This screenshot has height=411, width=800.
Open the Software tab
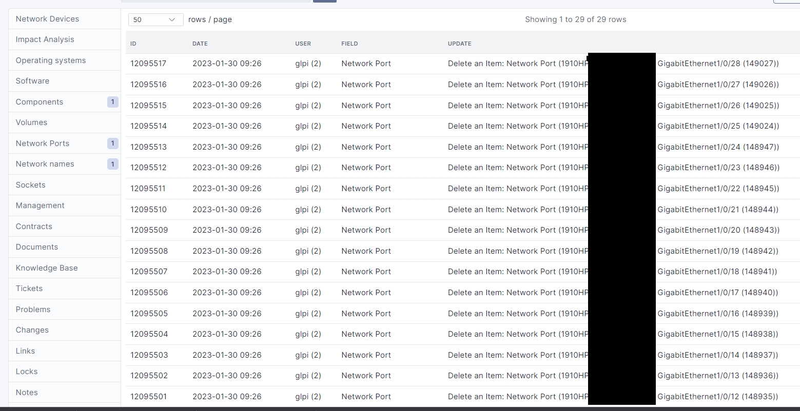[32, 81]
